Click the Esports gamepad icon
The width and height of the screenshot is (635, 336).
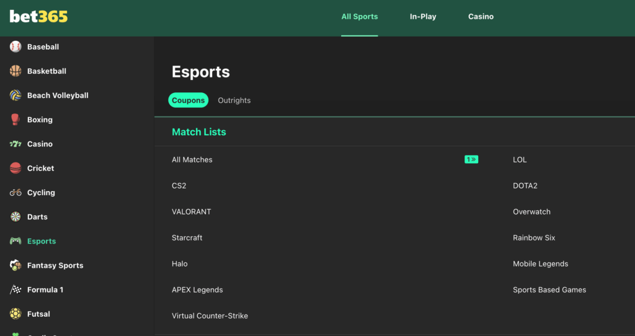tap(16, 241)
